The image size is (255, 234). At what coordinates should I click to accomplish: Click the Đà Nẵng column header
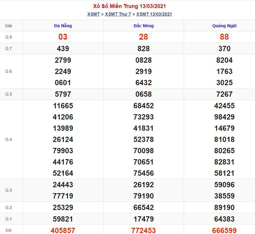click(x=63, y=25)
